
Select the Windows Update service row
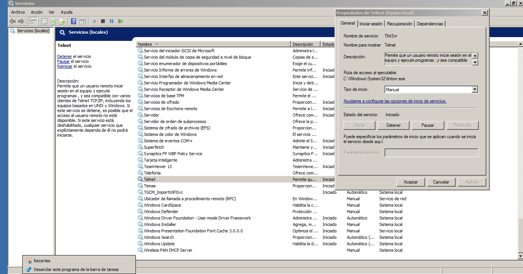(159, 244)
